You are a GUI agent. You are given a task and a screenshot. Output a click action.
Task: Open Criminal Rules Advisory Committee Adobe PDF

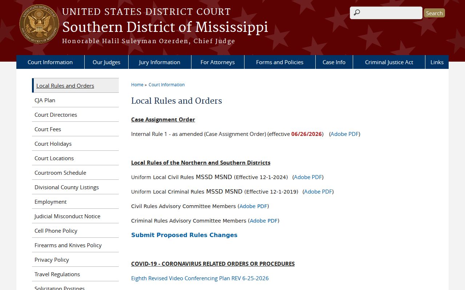[264, 220]
